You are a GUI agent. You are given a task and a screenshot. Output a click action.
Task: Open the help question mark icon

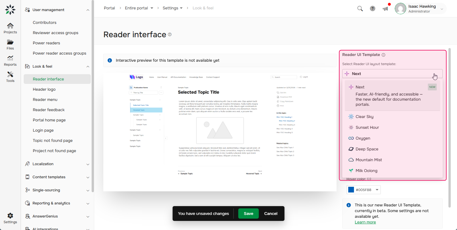pos(373,9)
